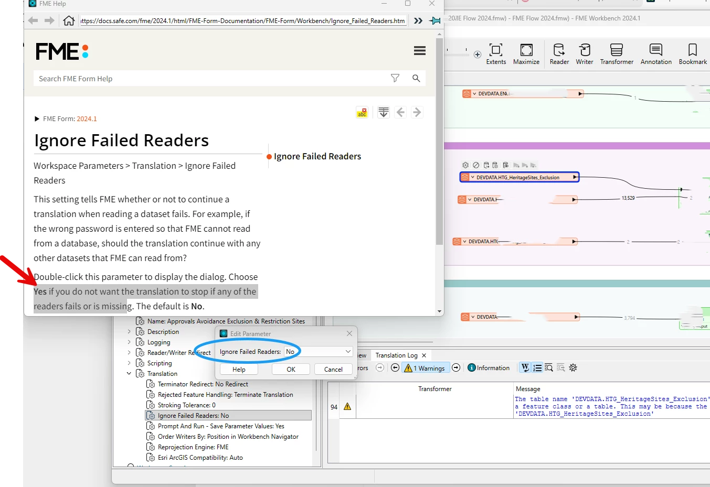Click the URL address bar in FME Help
This screenshot has width=710, height=487.
pyautogui.click(x=242, y=21)
